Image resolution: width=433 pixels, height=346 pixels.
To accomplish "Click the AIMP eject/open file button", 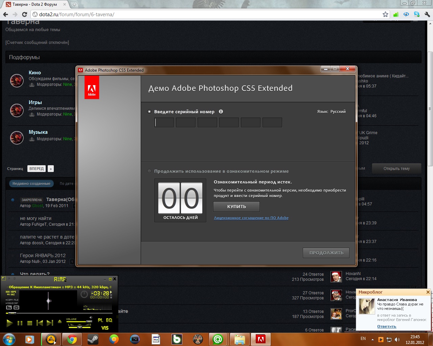I will pos(60,322).
